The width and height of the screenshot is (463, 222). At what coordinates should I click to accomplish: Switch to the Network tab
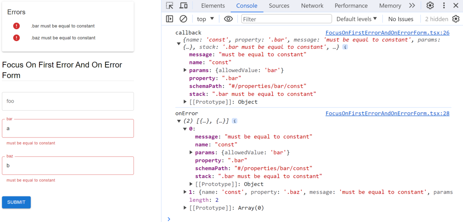(312, 6)
